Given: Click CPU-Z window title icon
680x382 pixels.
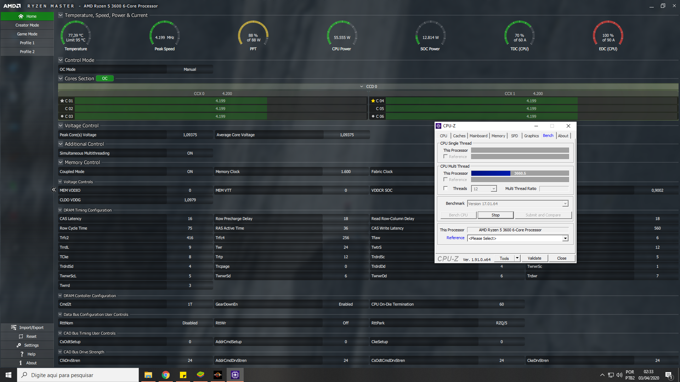Looking at the screenshot, I should pos(438,126).
